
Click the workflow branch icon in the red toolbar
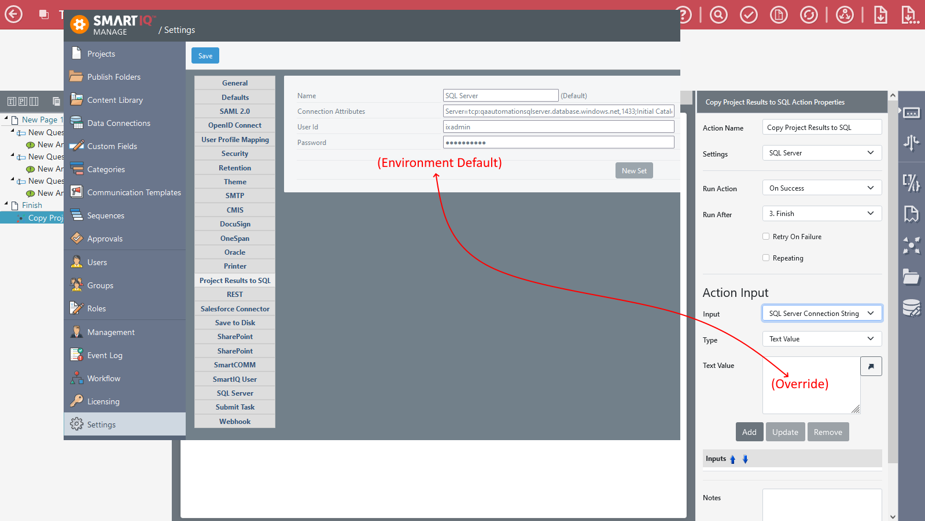pyautogui.click(x=845, y=14)
